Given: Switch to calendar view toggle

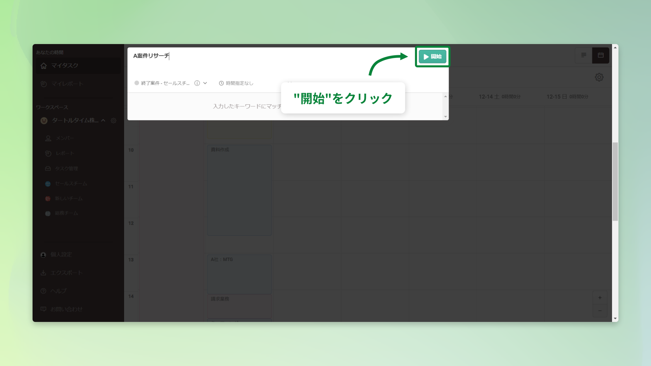Looking at the screenshot, I should 600,55.
